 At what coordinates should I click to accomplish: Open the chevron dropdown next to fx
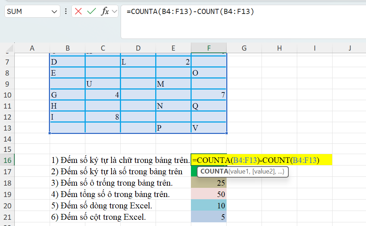(x=114, y=11)
